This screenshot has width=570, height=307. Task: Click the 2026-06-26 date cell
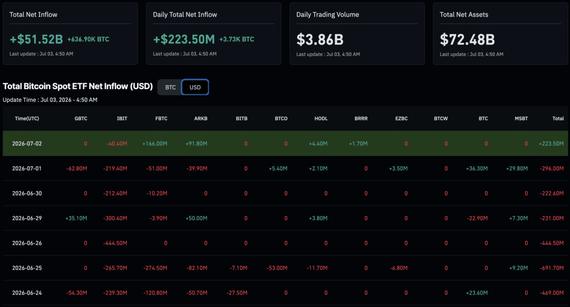pos(27,243)
